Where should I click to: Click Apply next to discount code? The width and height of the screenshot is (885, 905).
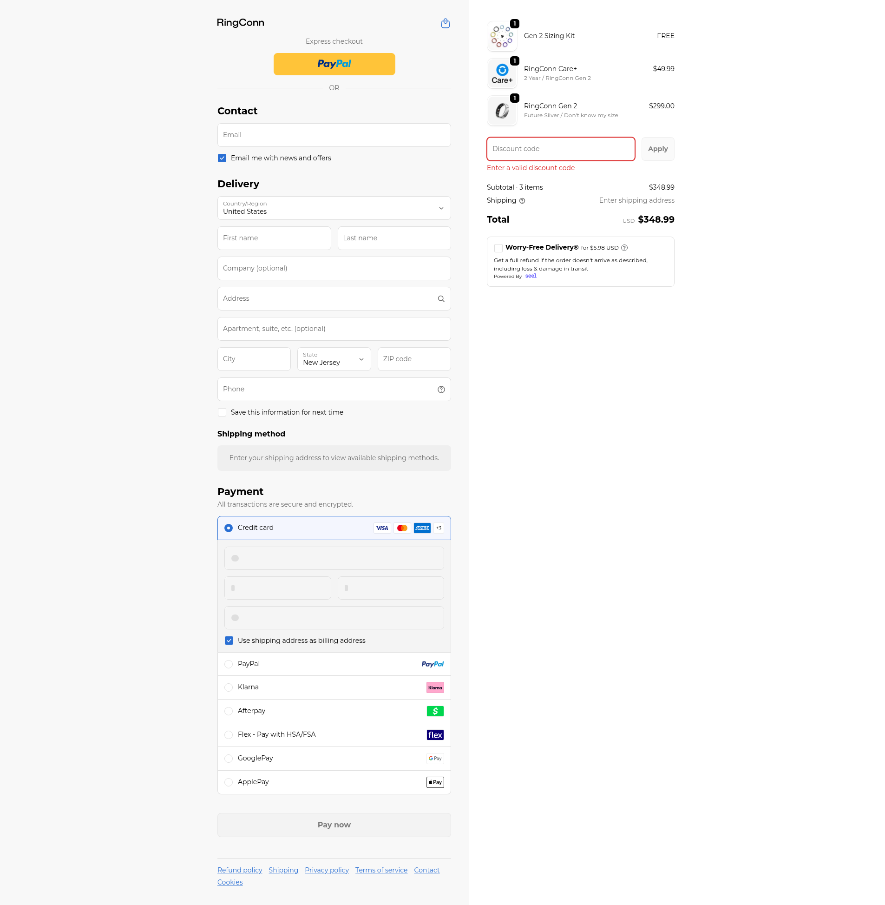657,149
